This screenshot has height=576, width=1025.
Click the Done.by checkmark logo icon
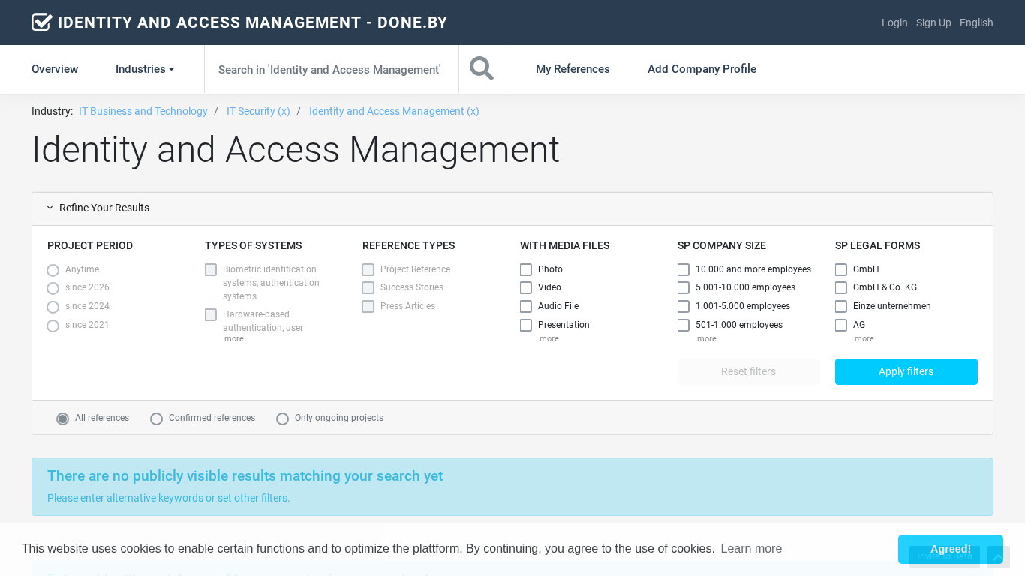pyautogui.click(x=42, y=22)
